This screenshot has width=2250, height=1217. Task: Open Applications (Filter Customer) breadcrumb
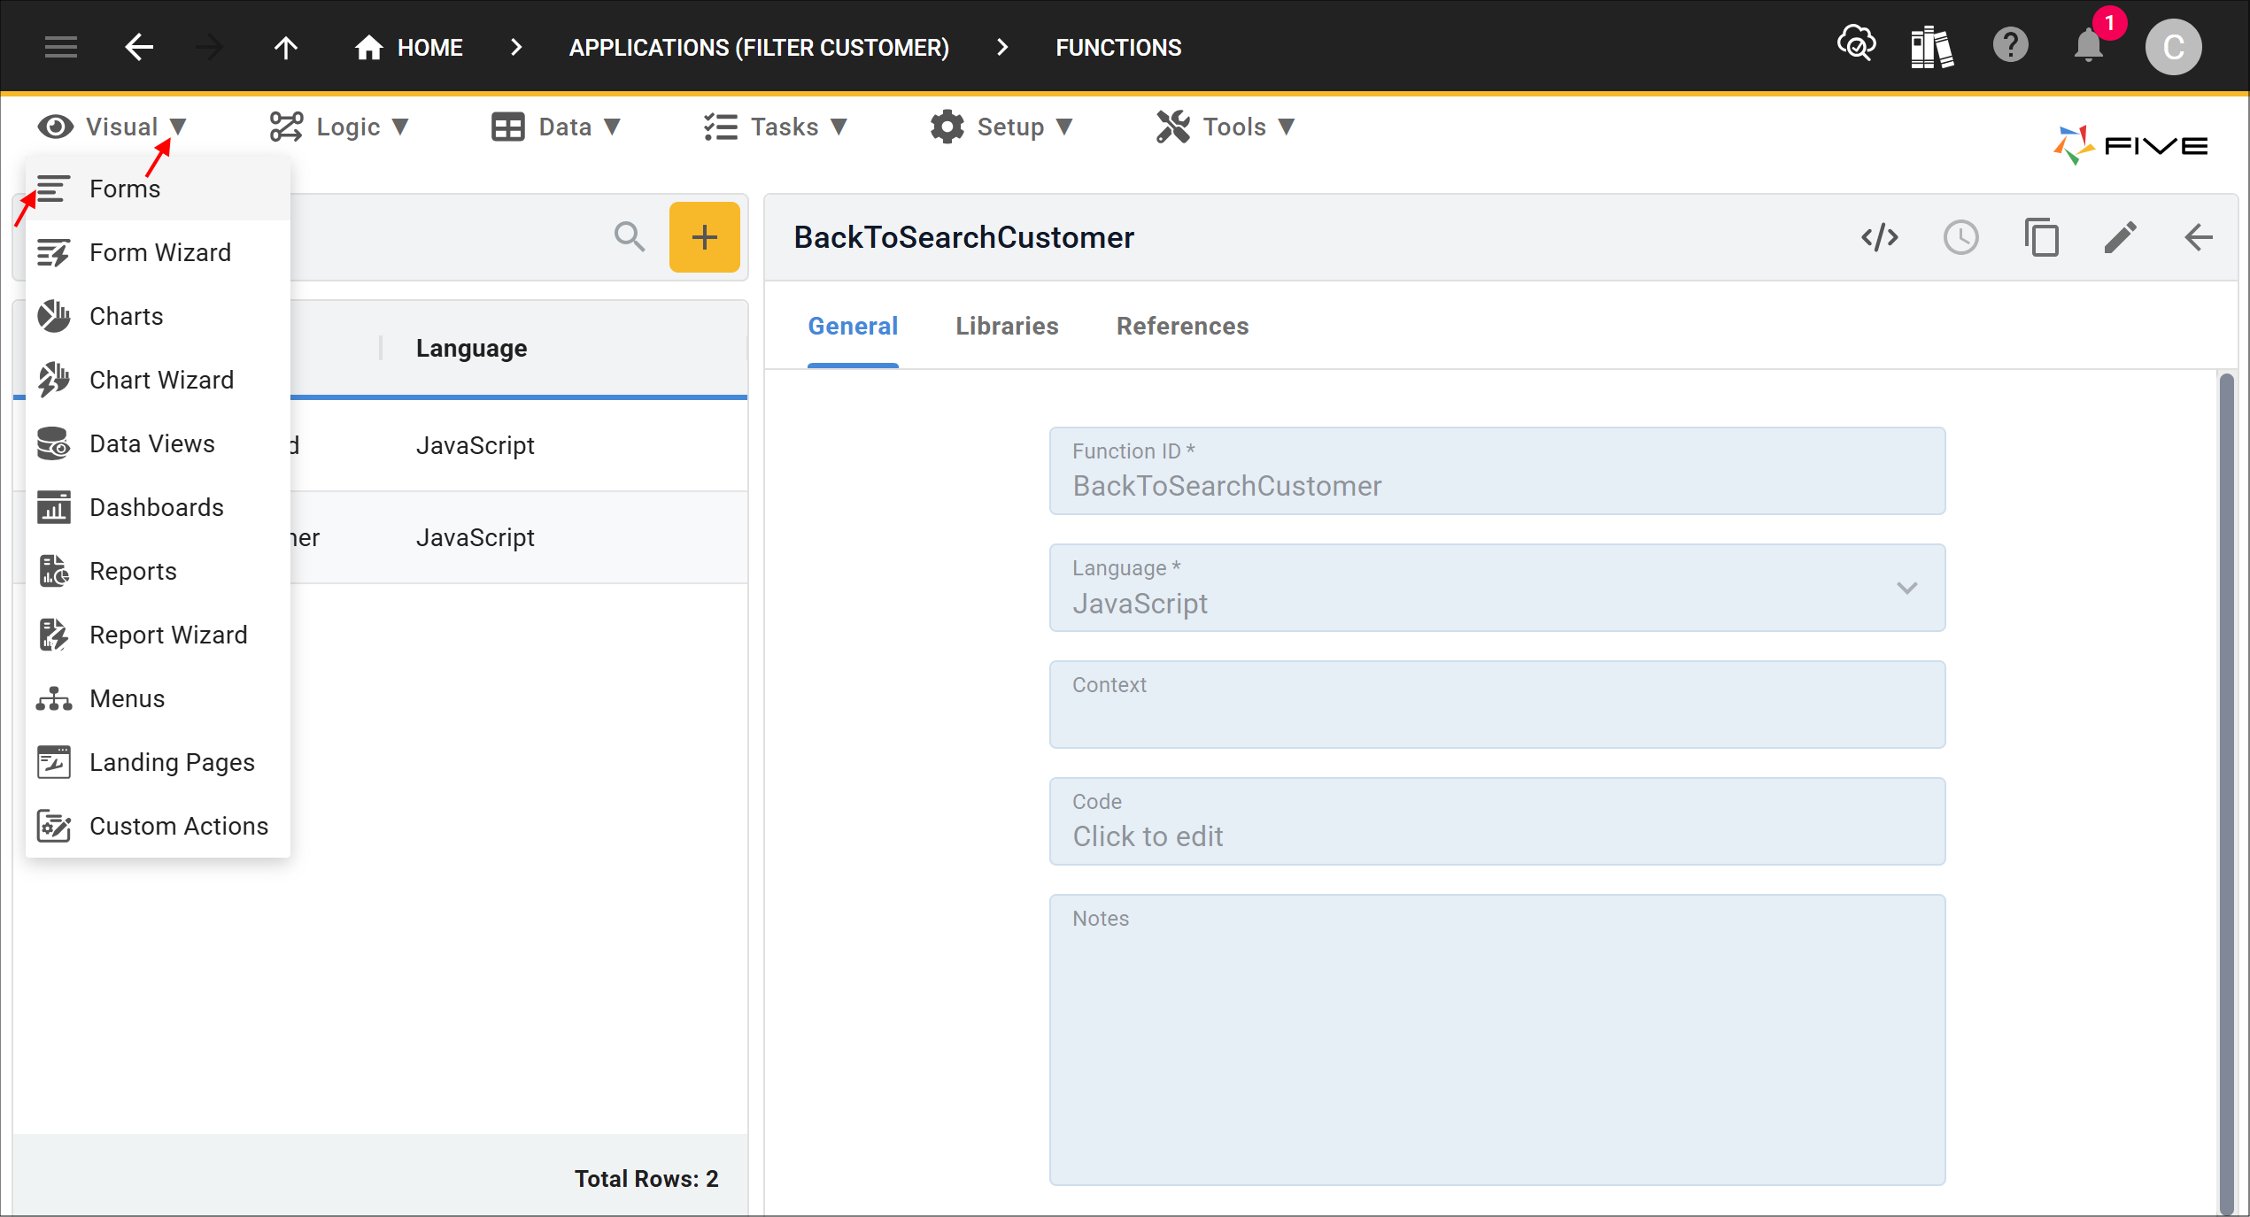759,47
